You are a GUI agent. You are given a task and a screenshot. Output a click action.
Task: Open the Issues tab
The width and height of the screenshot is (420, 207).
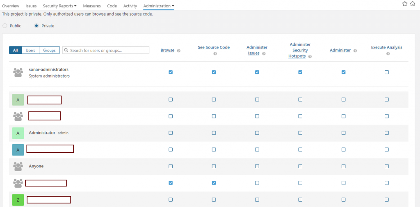point(31,6)
